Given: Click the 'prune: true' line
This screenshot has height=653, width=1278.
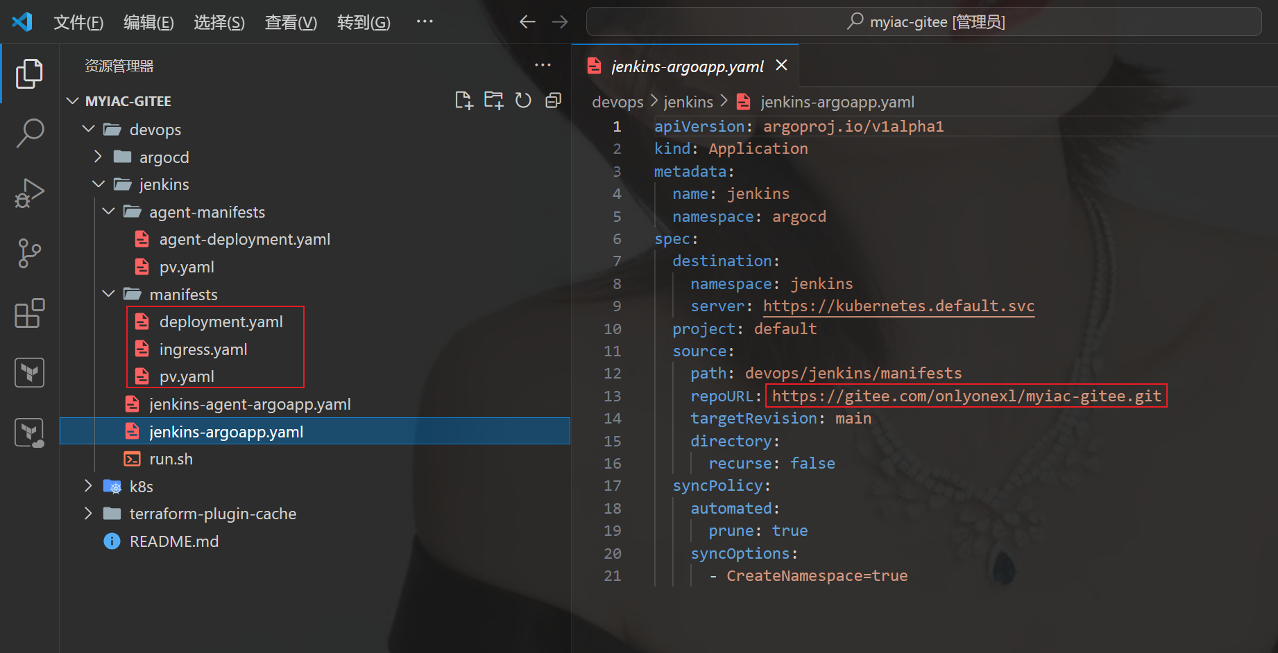Looking at the screenshot, I should pyautogui.click(x=758, y=530).
